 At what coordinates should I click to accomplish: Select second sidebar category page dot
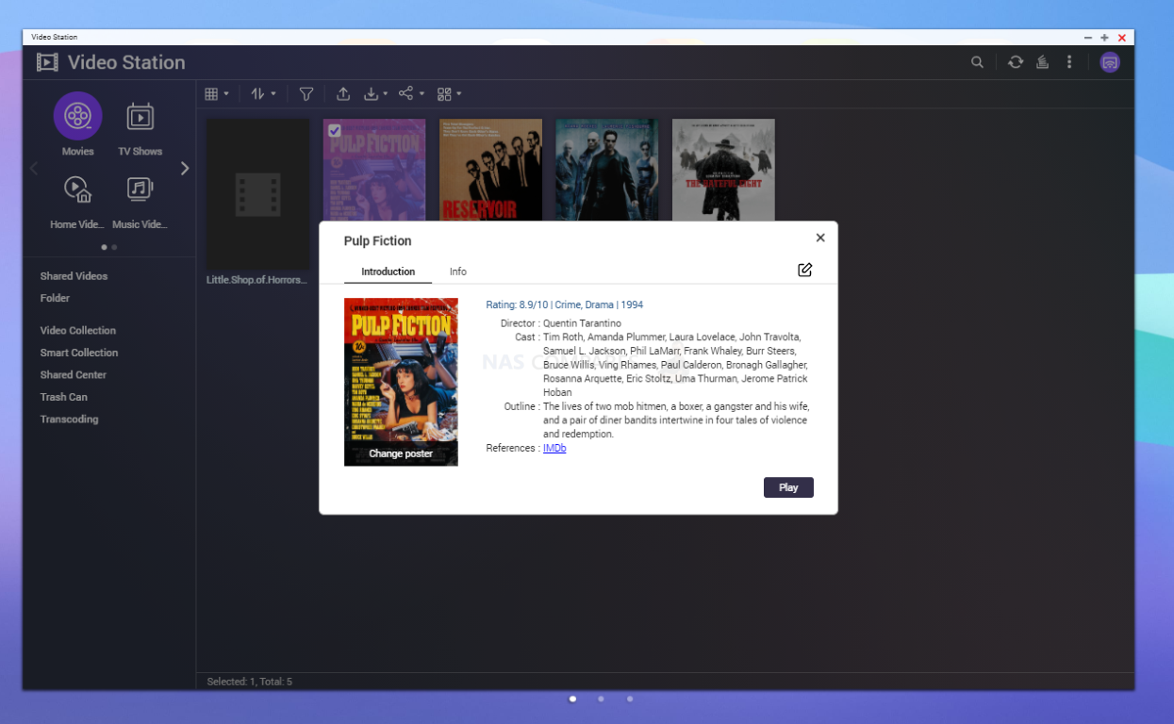coord(114,247)
